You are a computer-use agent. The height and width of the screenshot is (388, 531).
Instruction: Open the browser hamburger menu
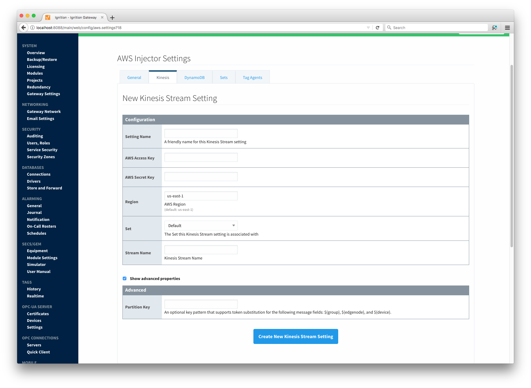tap(507, 28)
